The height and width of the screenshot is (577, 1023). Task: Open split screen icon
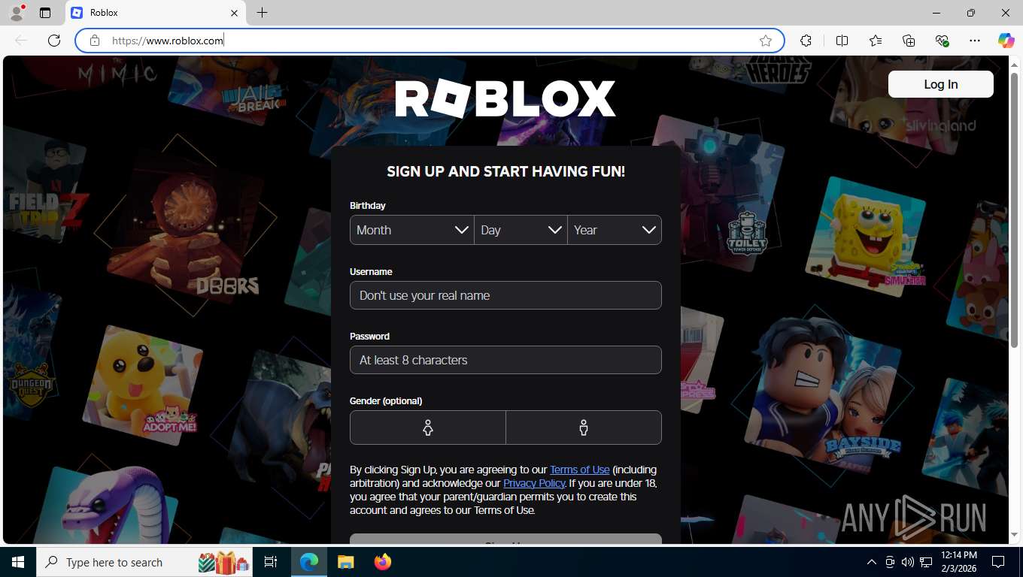[x=842, y=41]
